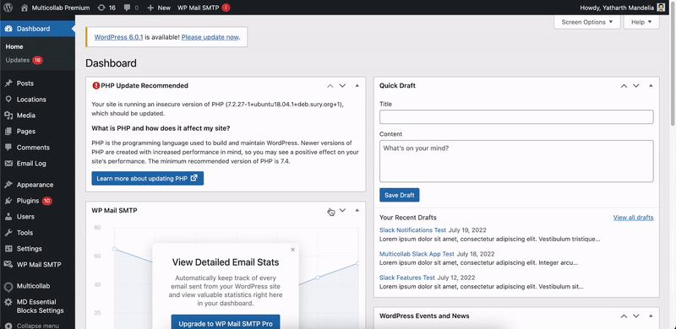Open View all drafts link
676x329 pixels.
pyautogui.click(x=633, y=218)
